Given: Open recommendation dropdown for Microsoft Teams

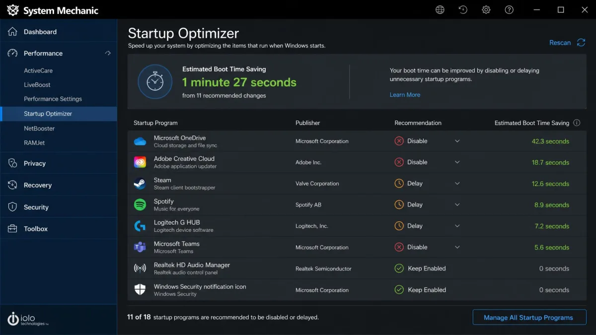Looking at the screenshot, I should (x=457, y=247).
